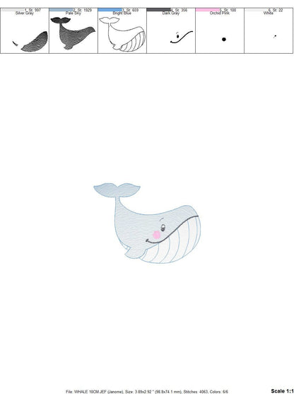Select the whale outline thumbnail
The width and height of the screenshot is (294, 394).
point(122,35)
